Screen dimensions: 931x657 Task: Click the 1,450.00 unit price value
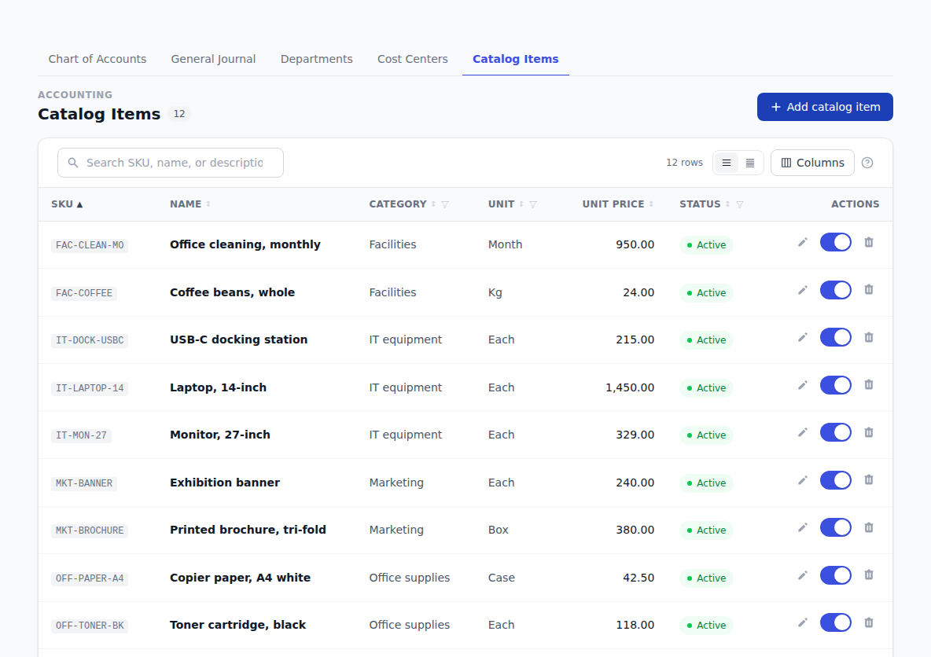click(630, 387)
